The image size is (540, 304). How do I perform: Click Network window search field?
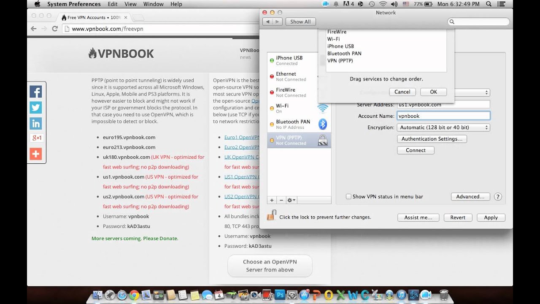point(478,22)
